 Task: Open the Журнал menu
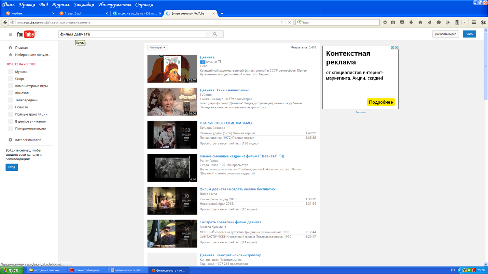pyautogui.click(x=60, y=5)
